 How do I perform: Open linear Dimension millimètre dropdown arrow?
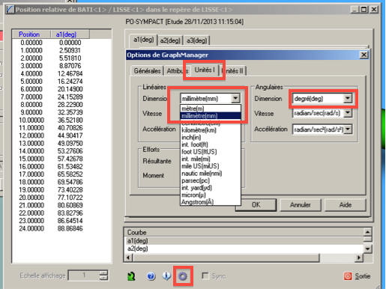235,98
